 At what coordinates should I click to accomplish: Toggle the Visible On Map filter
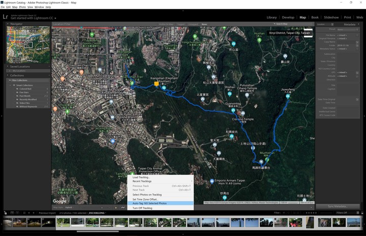[x=166, y=24]
